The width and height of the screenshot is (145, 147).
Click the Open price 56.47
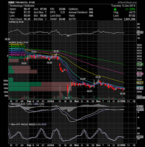[x=27, y=9]
